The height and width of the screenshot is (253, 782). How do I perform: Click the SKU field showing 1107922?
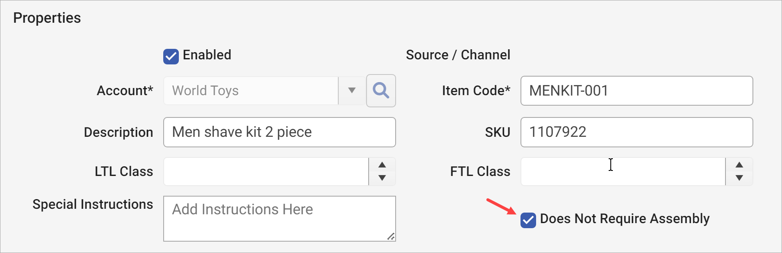(x=633, y=132)
